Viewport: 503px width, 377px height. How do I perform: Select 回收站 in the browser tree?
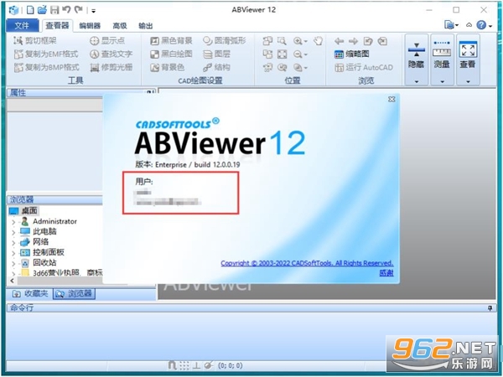pyautogui.click(x=44, y=263)
